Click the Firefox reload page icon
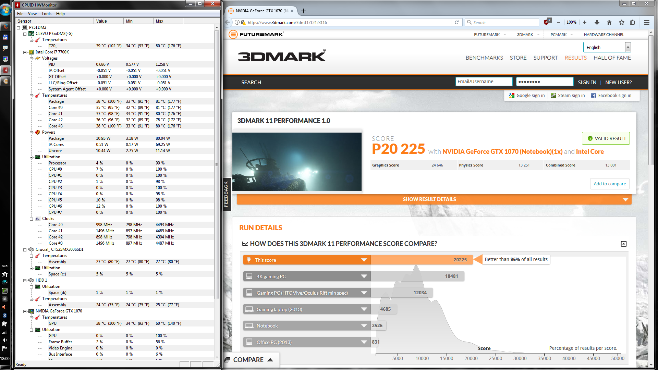Screen dimensions: 658x370 coord(456,22)
